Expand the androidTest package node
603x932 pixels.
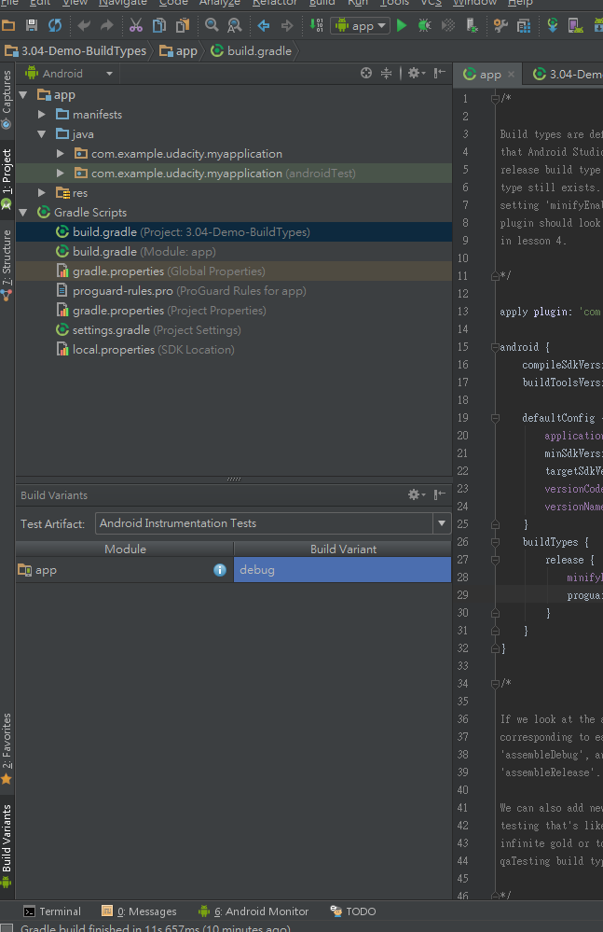point(60,173)
